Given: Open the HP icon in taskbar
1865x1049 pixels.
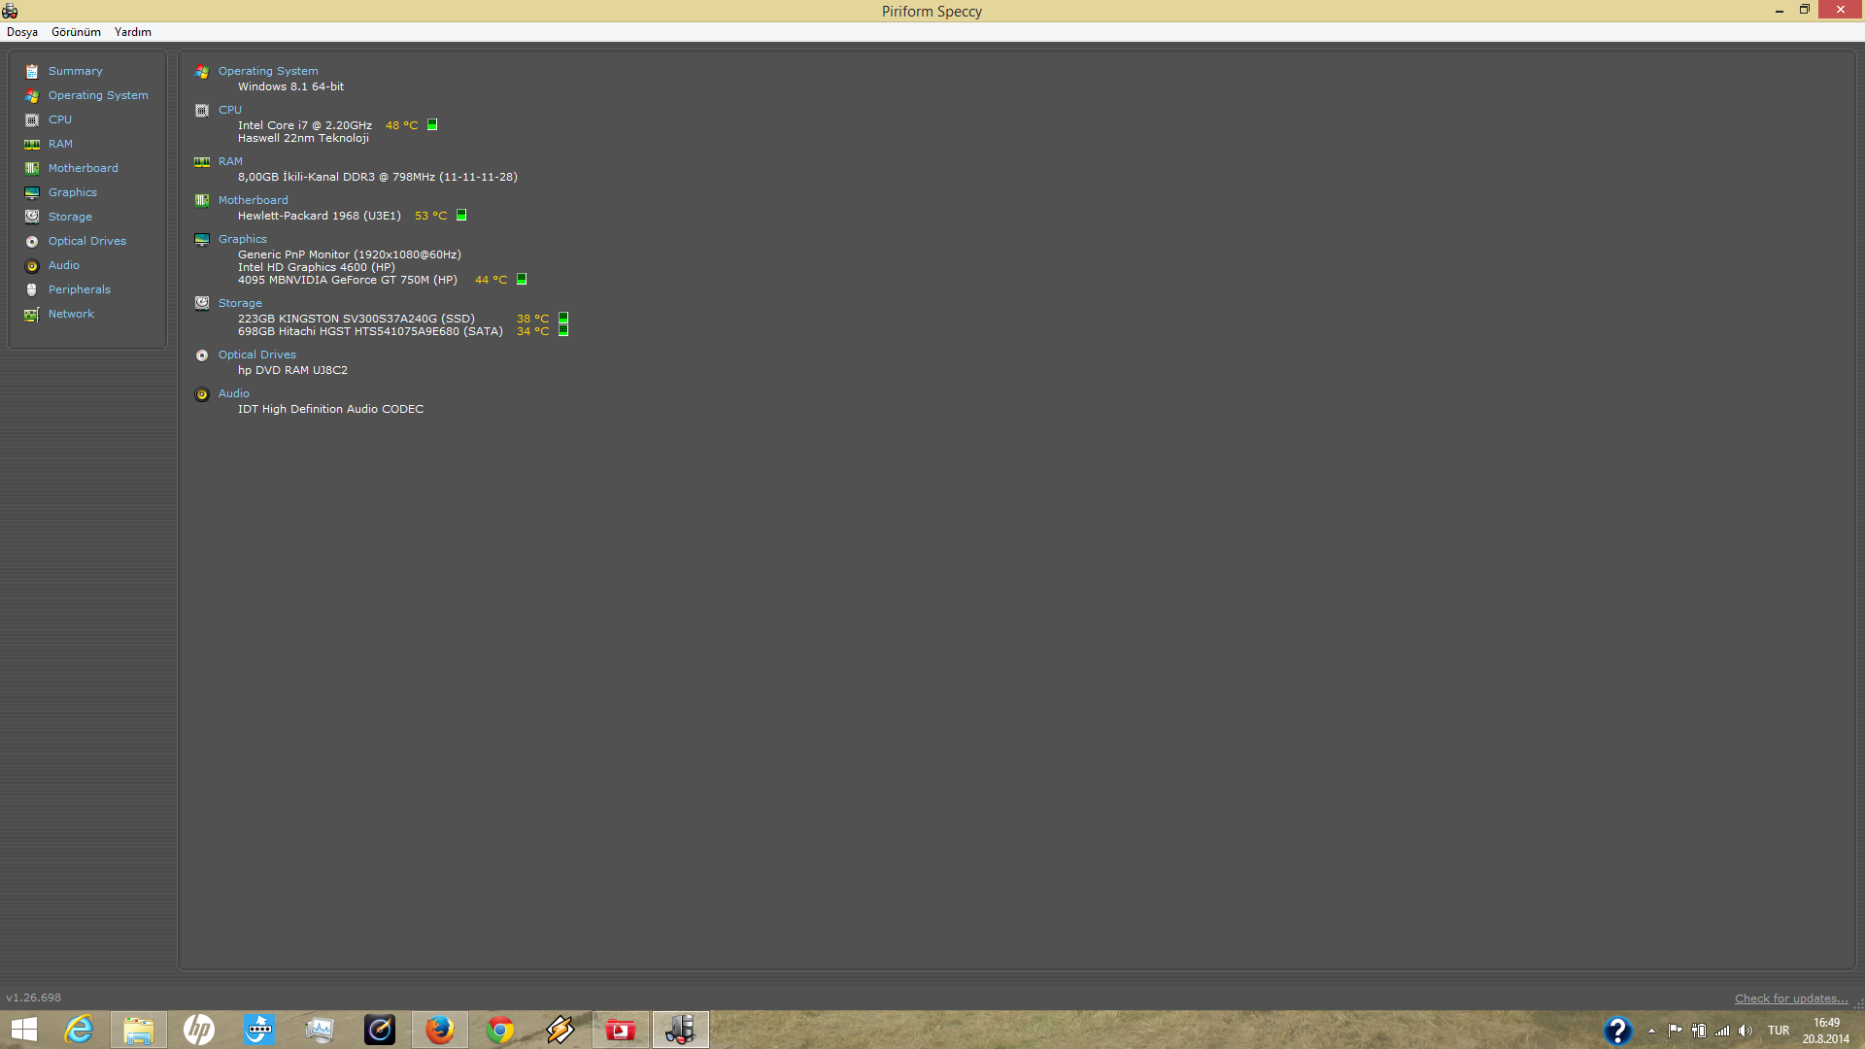Looking at the screenshot, I should point(199,1030).
